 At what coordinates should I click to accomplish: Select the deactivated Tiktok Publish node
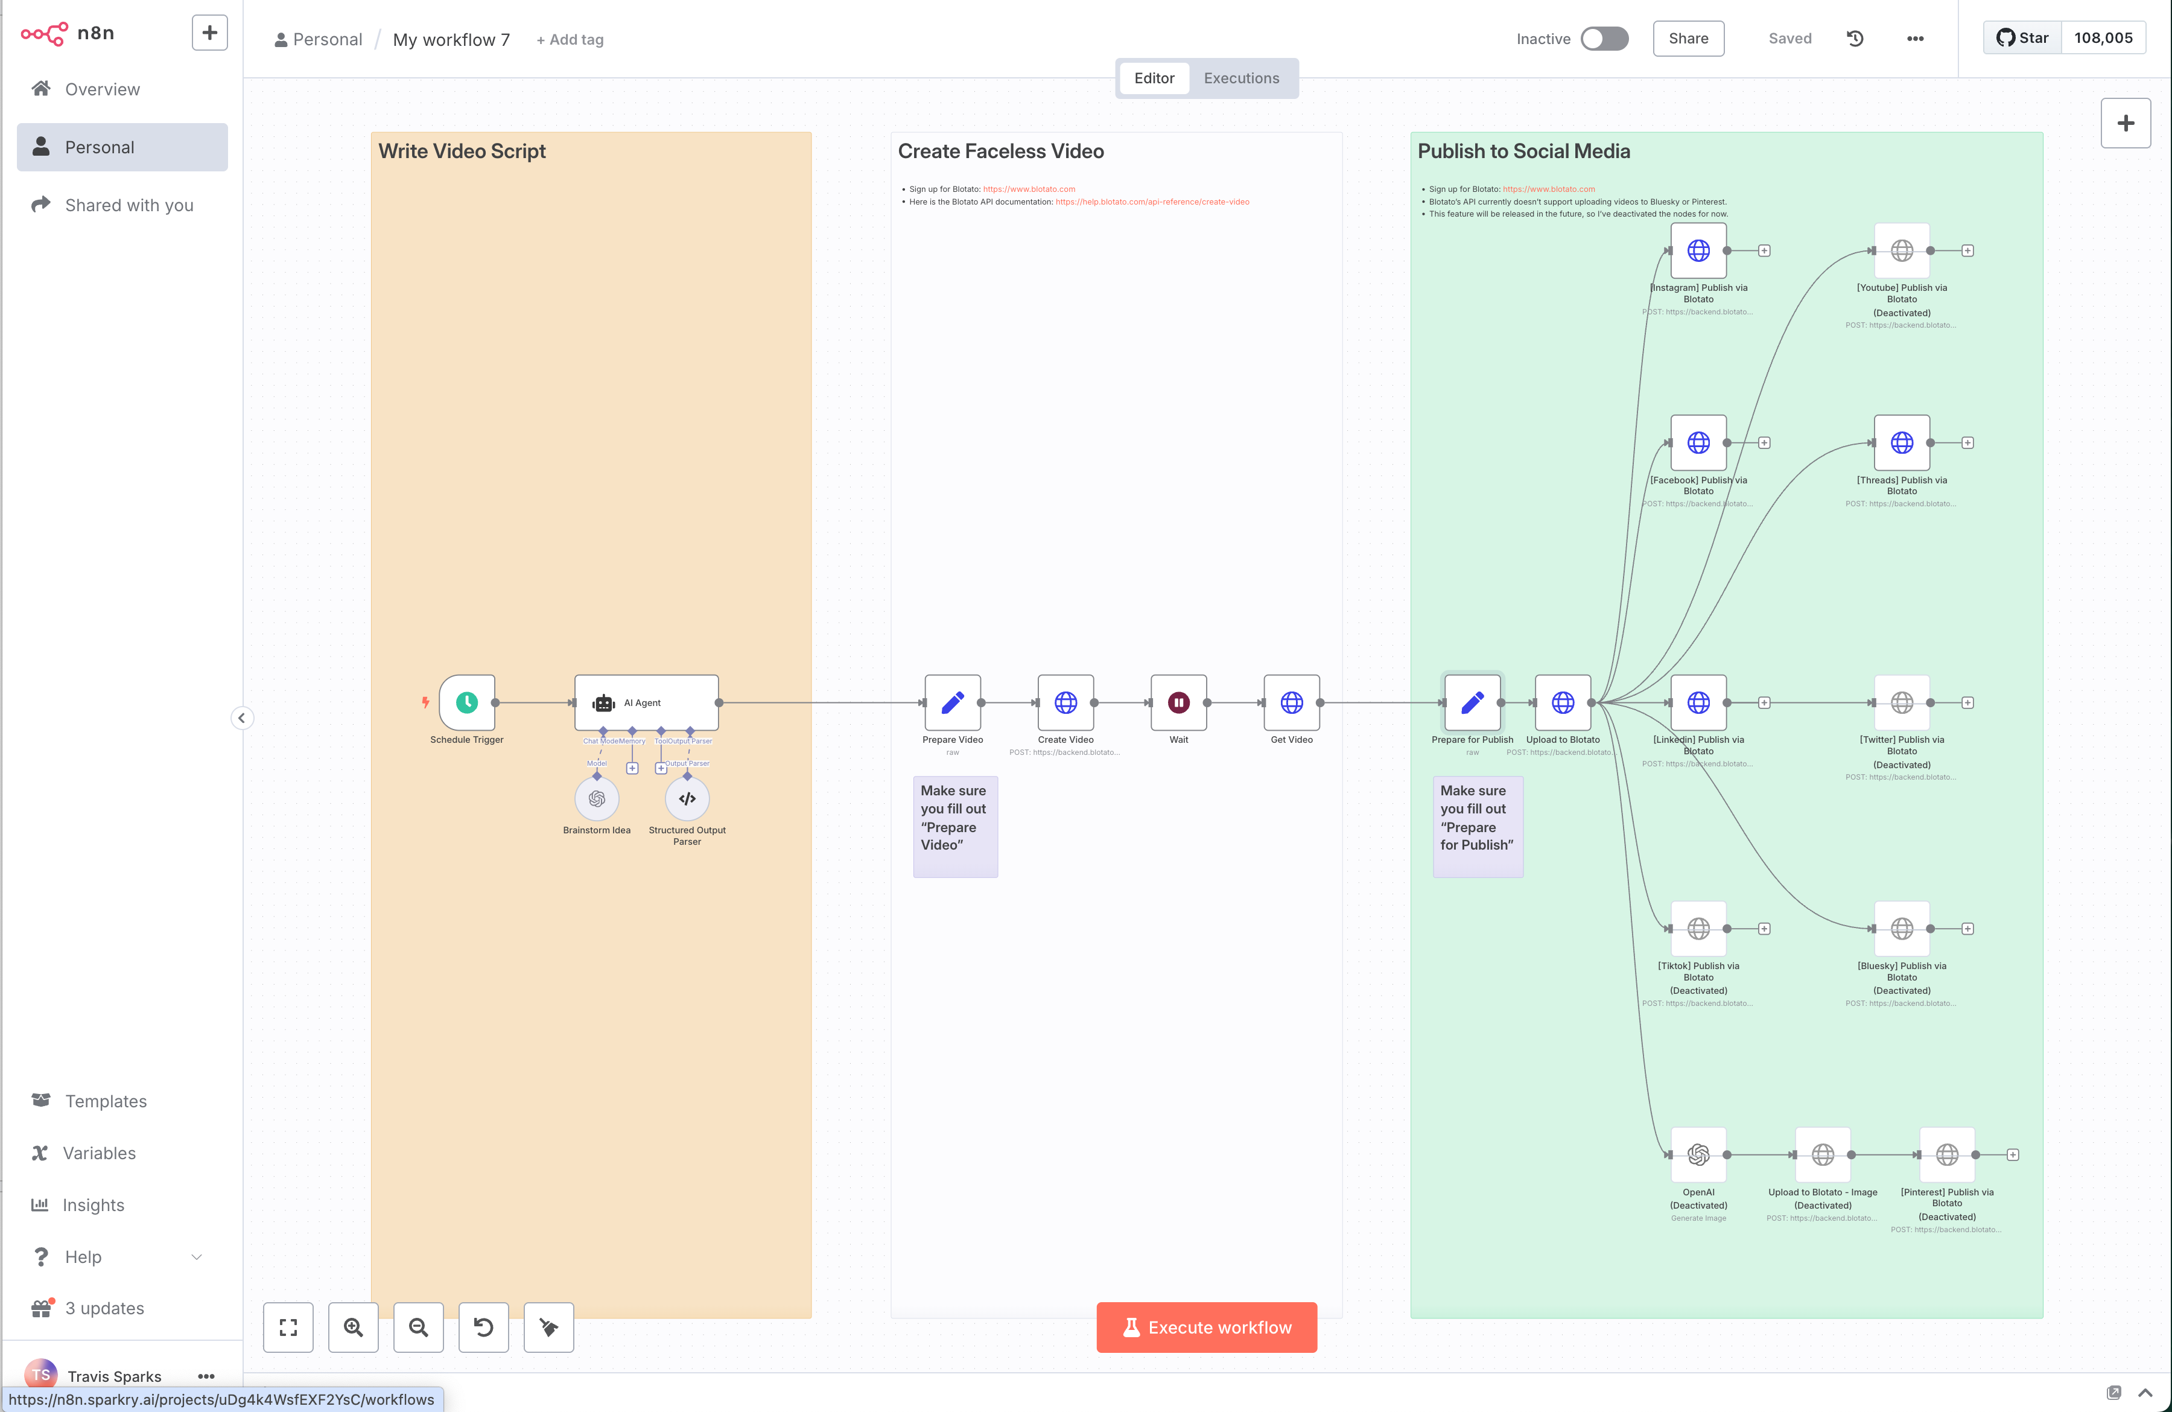pyautogui.click(x=1698, y=928)
